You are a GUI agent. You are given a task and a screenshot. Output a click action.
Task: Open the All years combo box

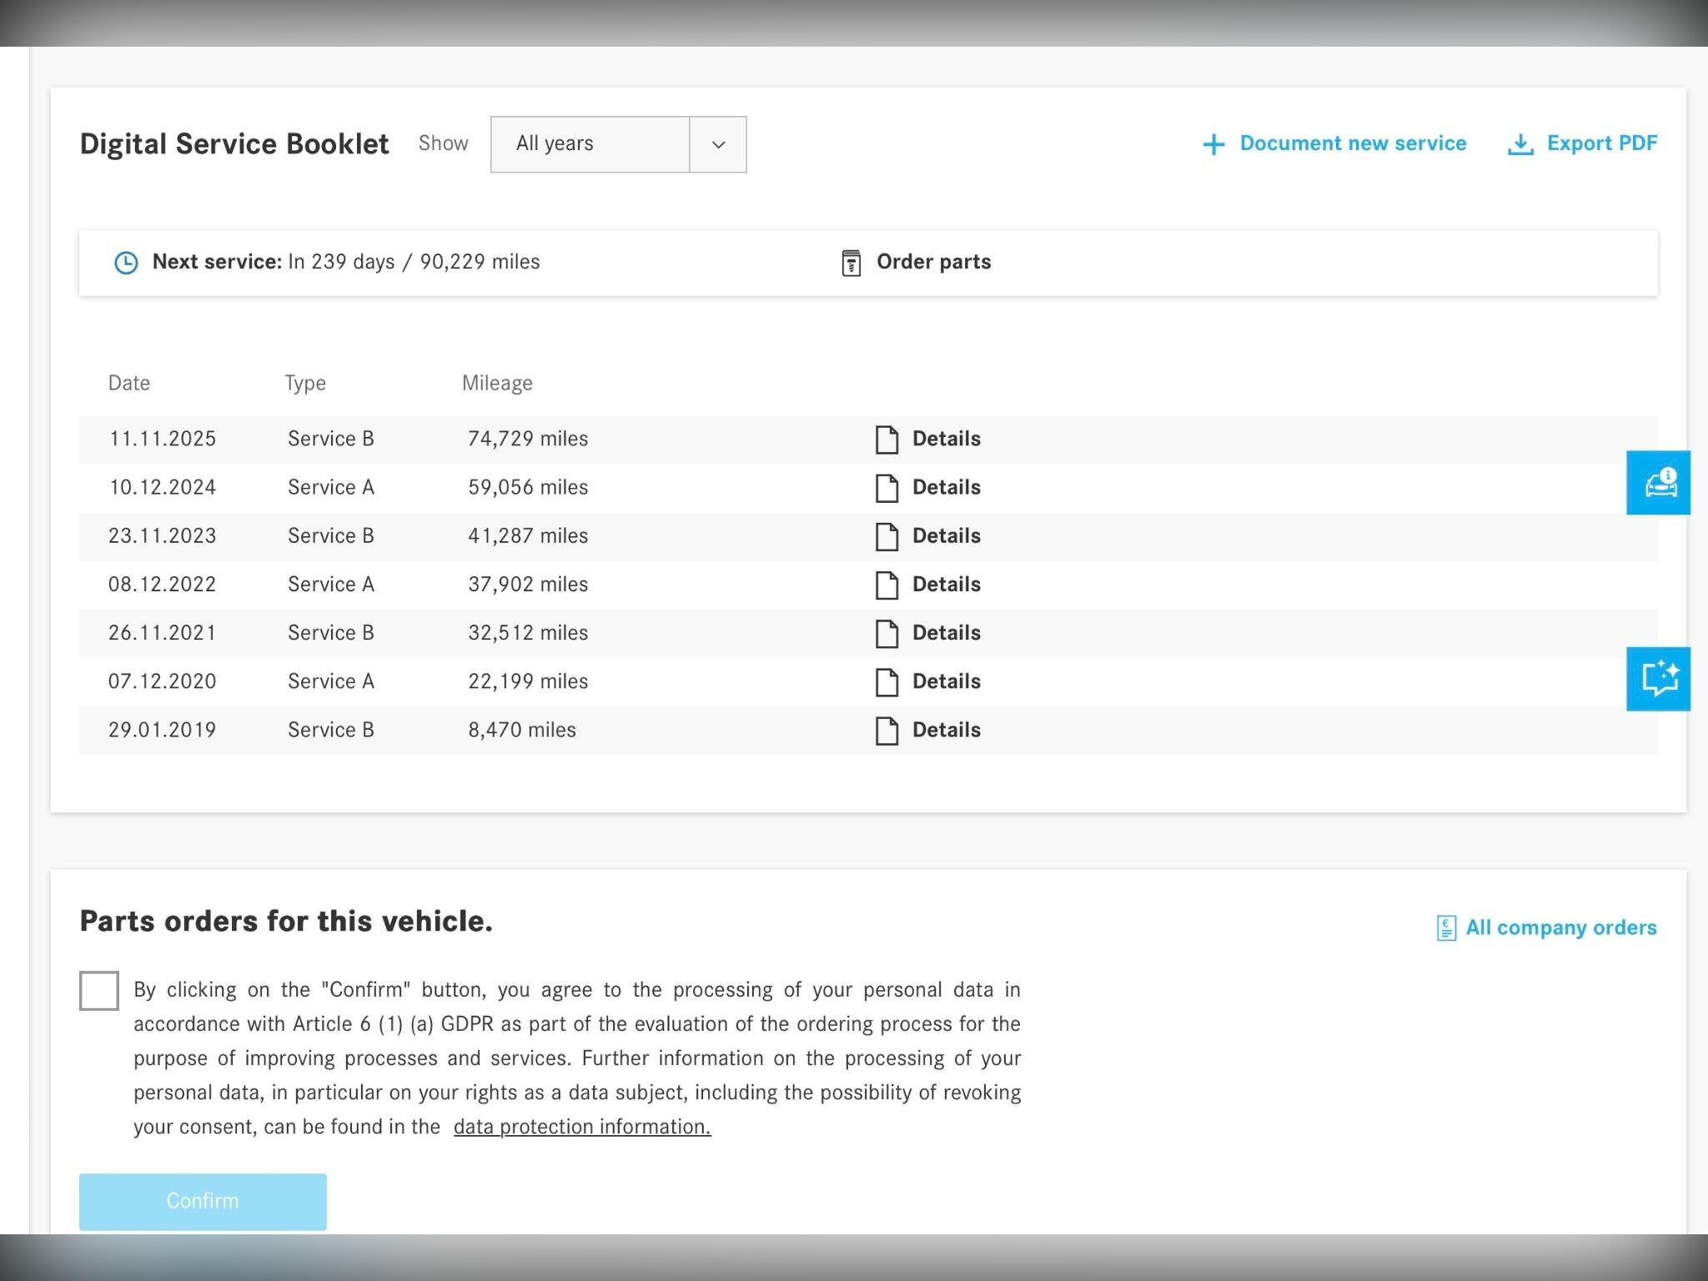pos(590,144)
